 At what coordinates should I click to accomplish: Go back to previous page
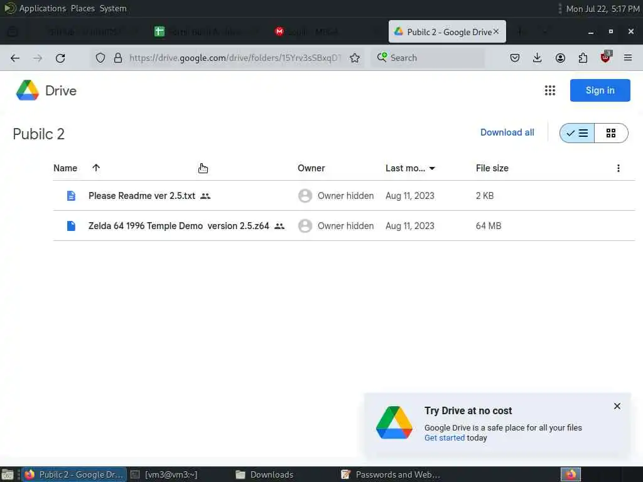pos(15,58)
